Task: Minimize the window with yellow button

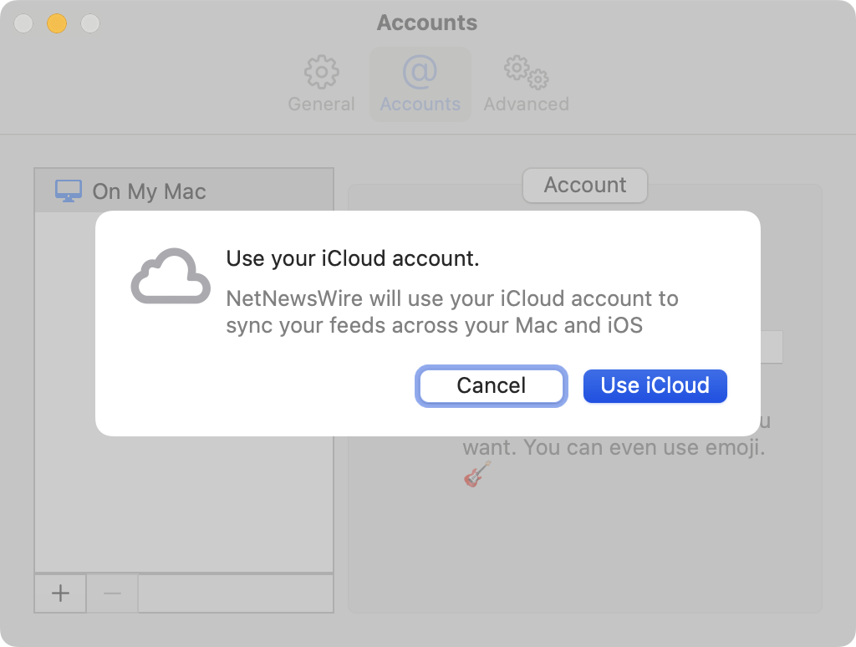Action: 57,23
